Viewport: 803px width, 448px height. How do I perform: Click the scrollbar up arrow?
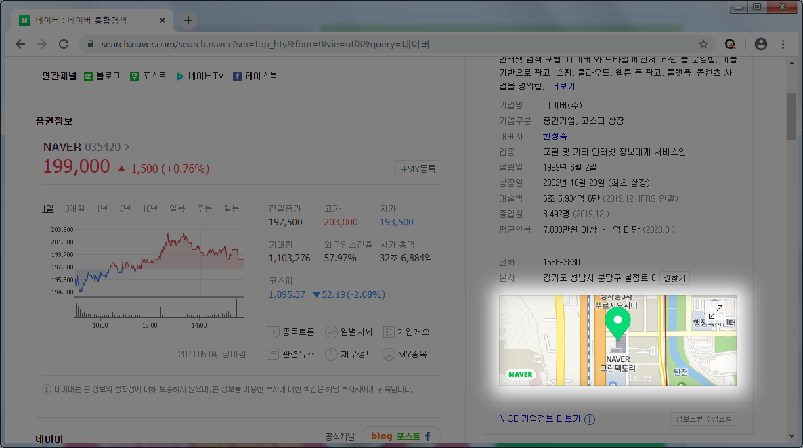pyautogui.click(x=791, y=63)
